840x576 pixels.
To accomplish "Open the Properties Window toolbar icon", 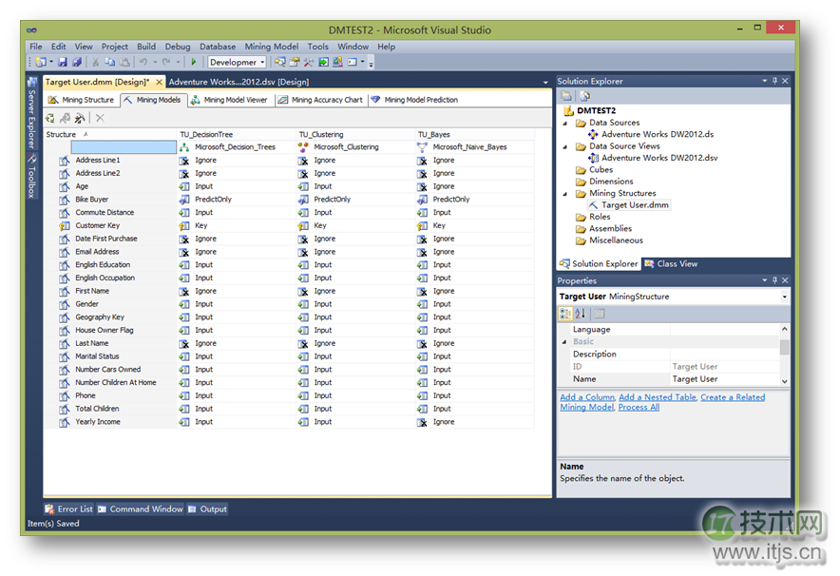I will coord(295,62).
